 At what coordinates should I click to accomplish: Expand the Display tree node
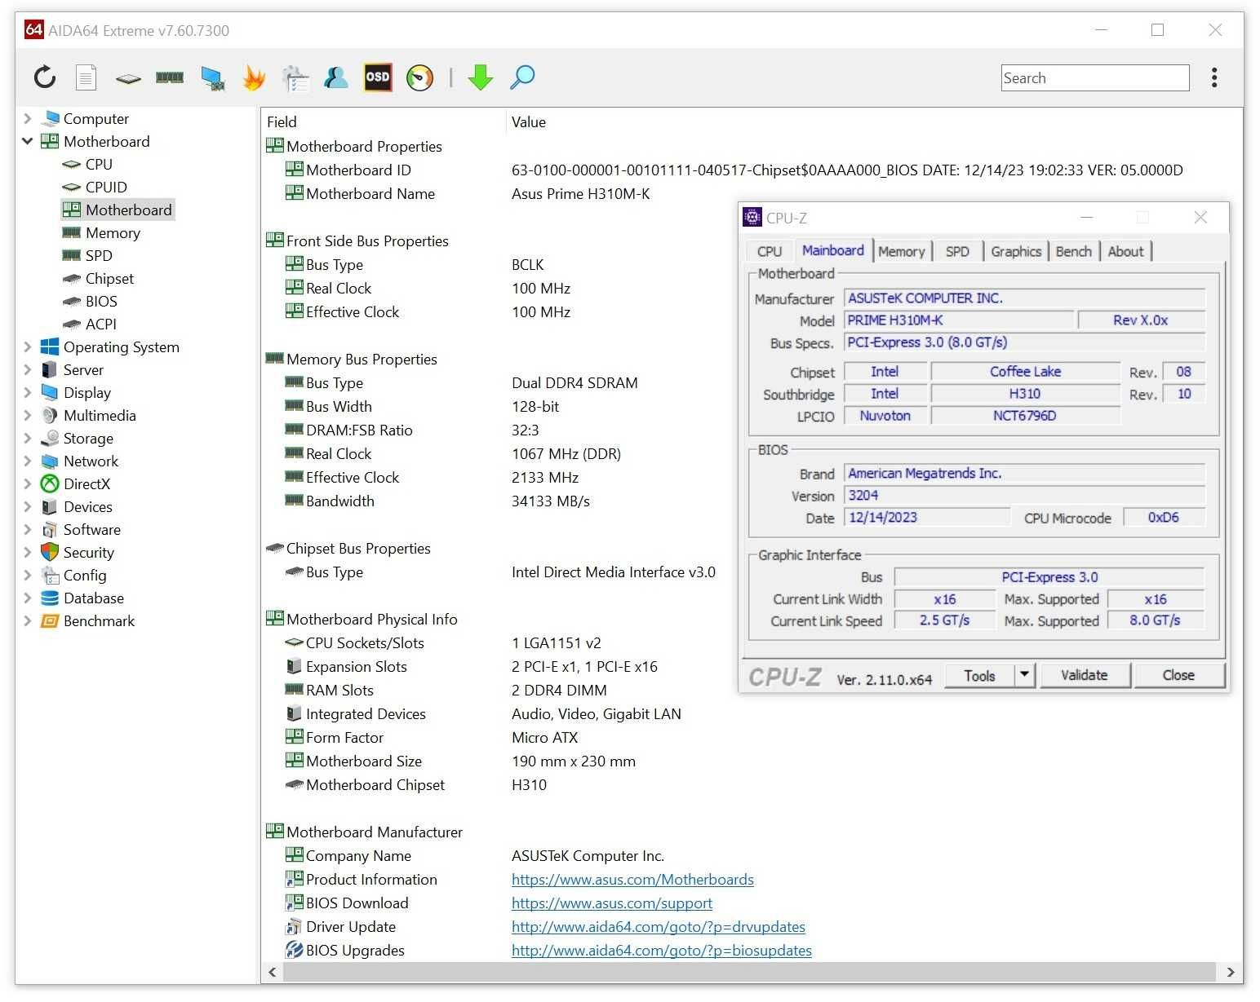coord(27,392)
